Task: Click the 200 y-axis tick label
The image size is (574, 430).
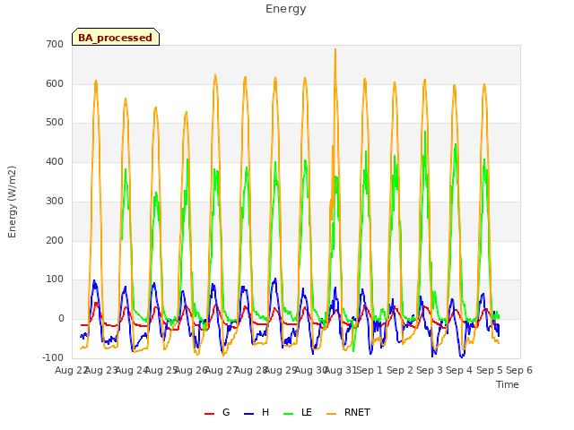Action: click(x=55, y=241)
